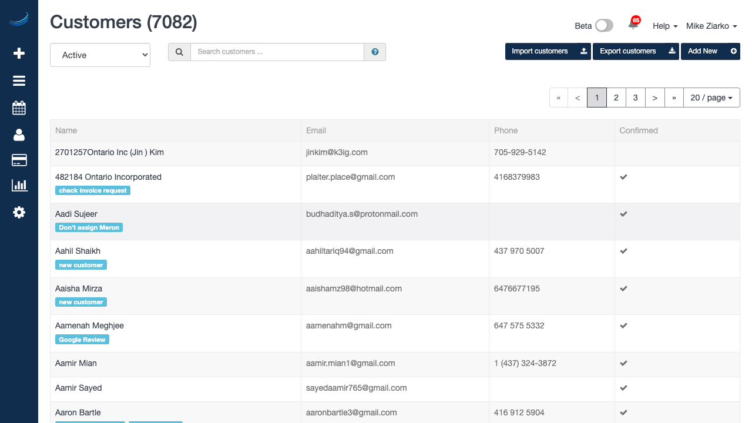
Task: Click the Export customers button
Action: tap(635, 51)
